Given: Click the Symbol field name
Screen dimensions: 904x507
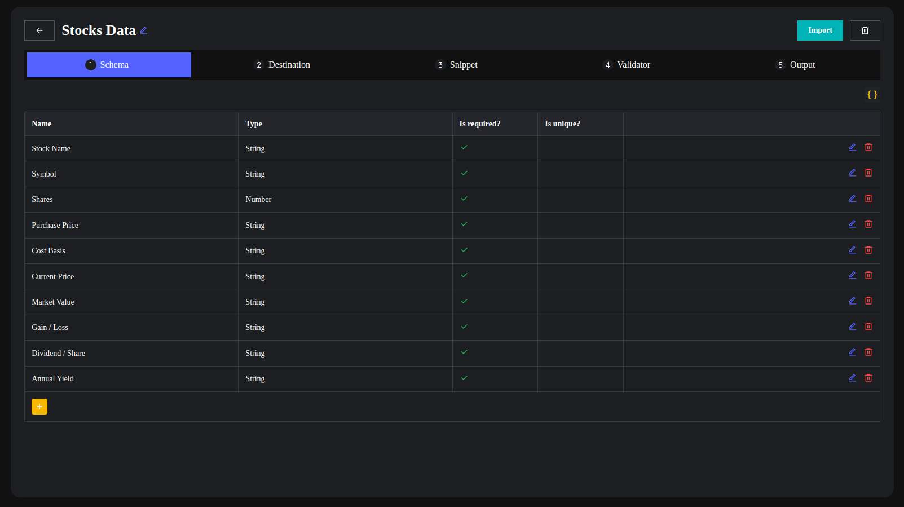Looking at the screenshot, I should (x=44, y=174).
